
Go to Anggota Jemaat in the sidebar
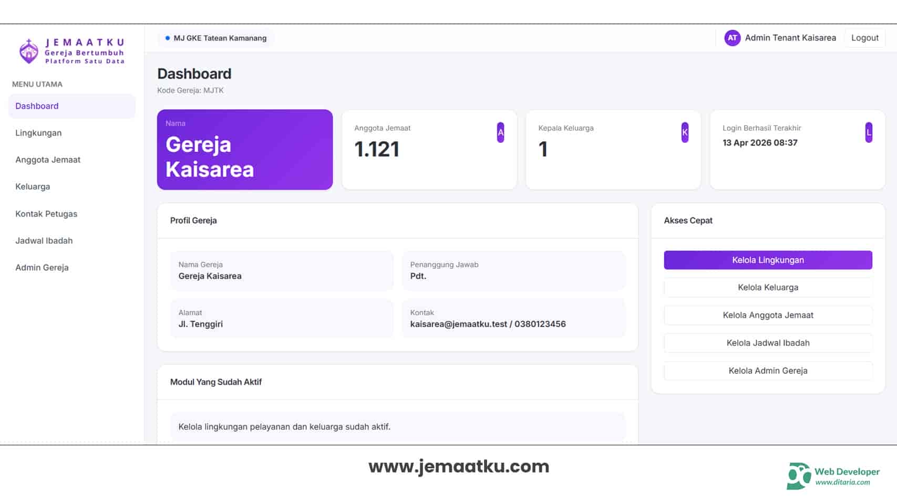48,160
